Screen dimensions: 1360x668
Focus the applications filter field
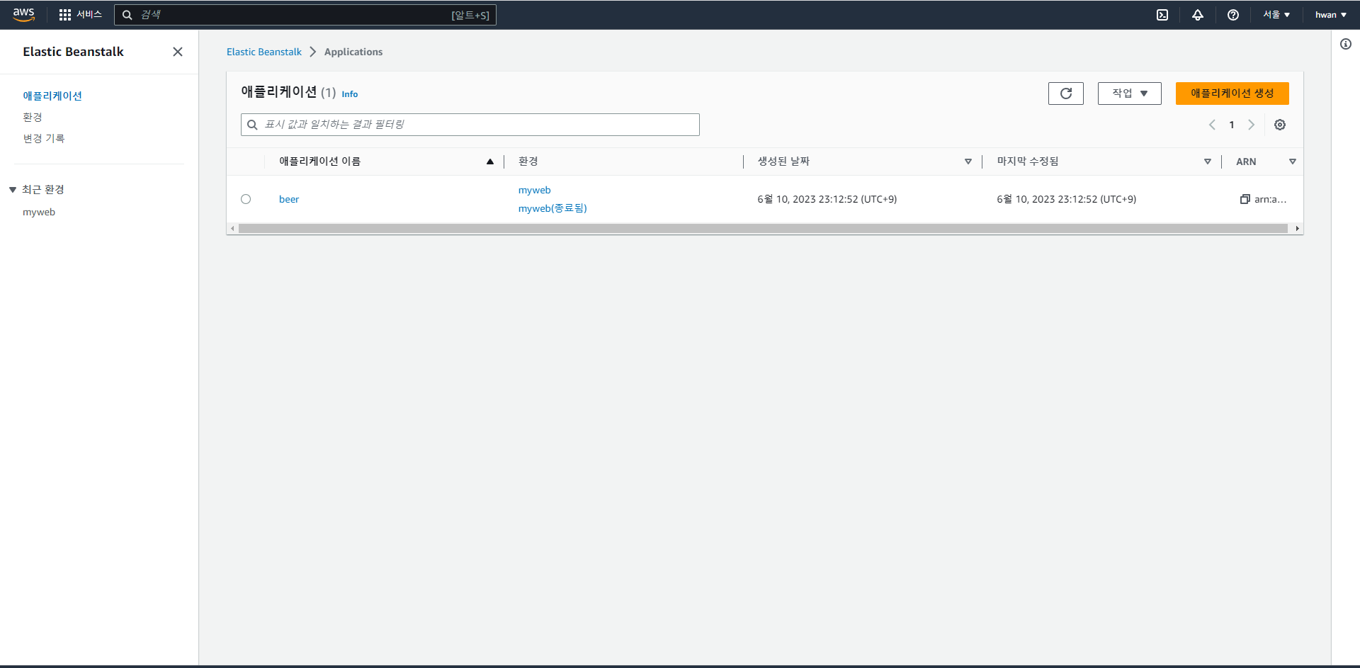click(470, 125)
